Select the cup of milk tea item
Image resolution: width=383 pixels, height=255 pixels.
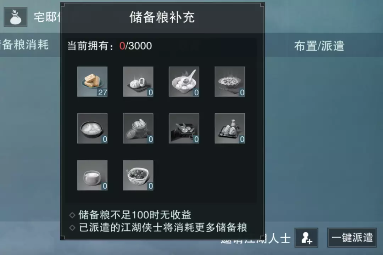coord(92,175)
